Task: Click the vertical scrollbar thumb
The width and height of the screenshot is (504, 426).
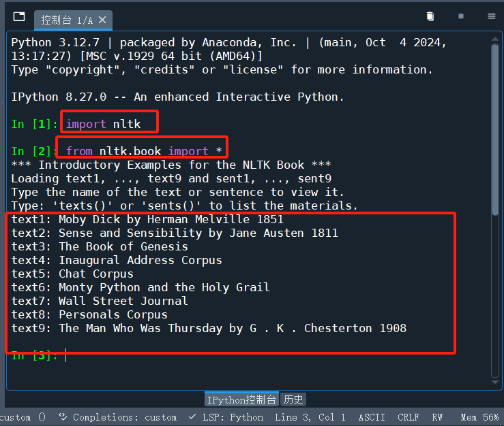Action: pos(495,129)
